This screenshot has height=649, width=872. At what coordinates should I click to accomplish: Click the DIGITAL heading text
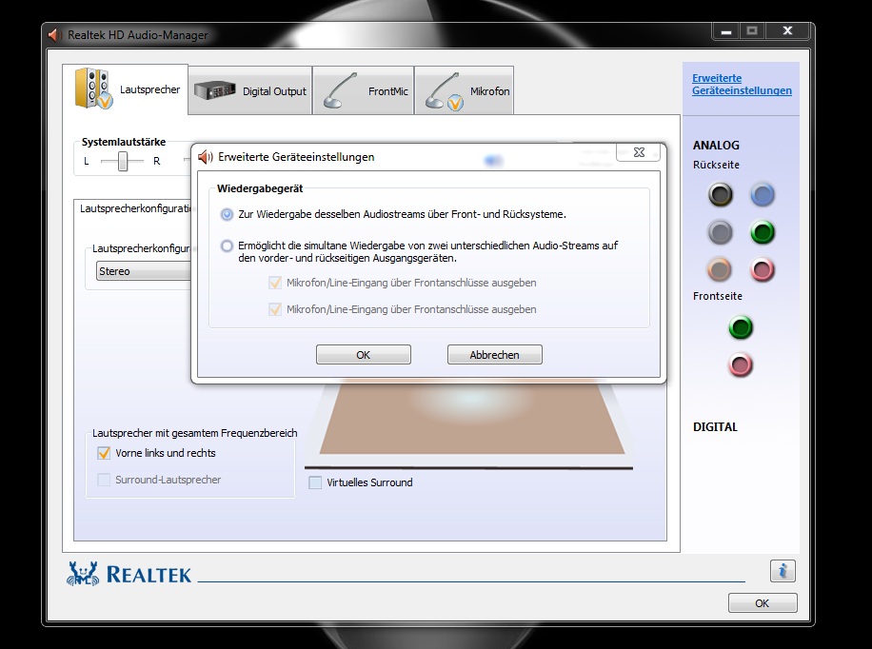tap(715, 427)
